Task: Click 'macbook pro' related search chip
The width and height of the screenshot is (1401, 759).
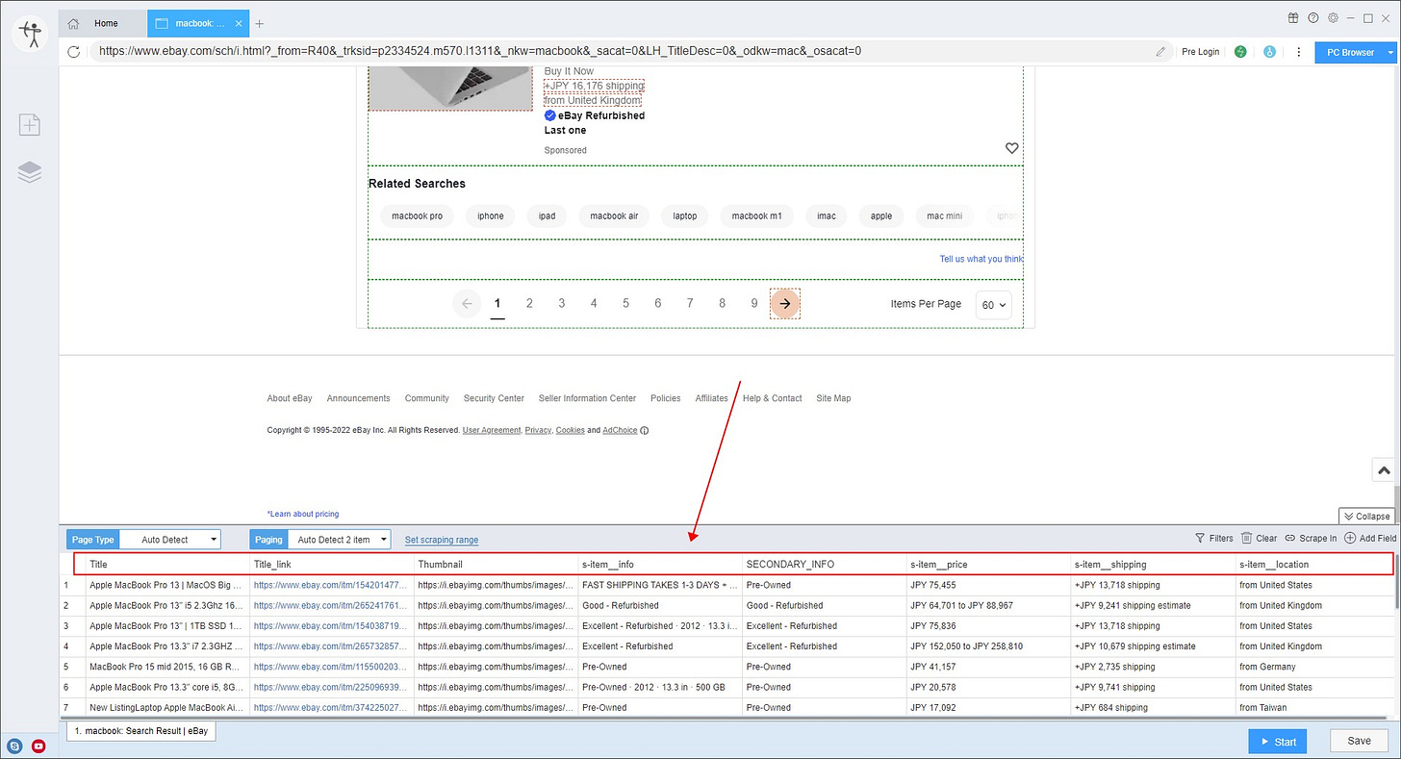Action: [x=417, y=215]
